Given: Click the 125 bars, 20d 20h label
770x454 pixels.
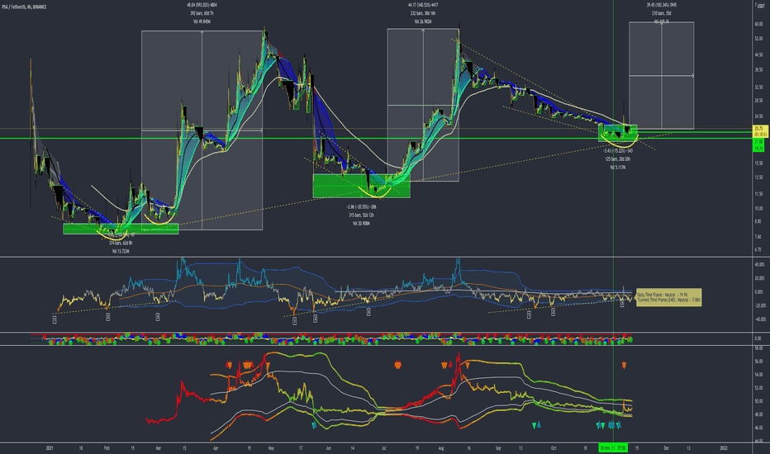Looking at the screenshot, I should coord(617,159).
